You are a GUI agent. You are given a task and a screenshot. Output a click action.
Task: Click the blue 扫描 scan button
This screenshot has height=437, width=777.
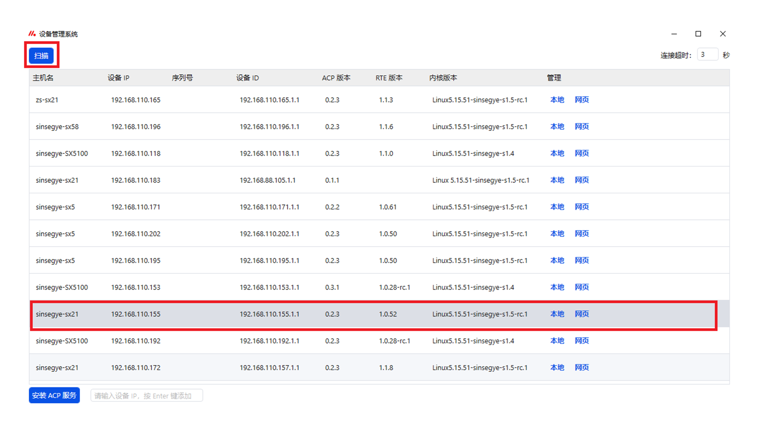41,55
